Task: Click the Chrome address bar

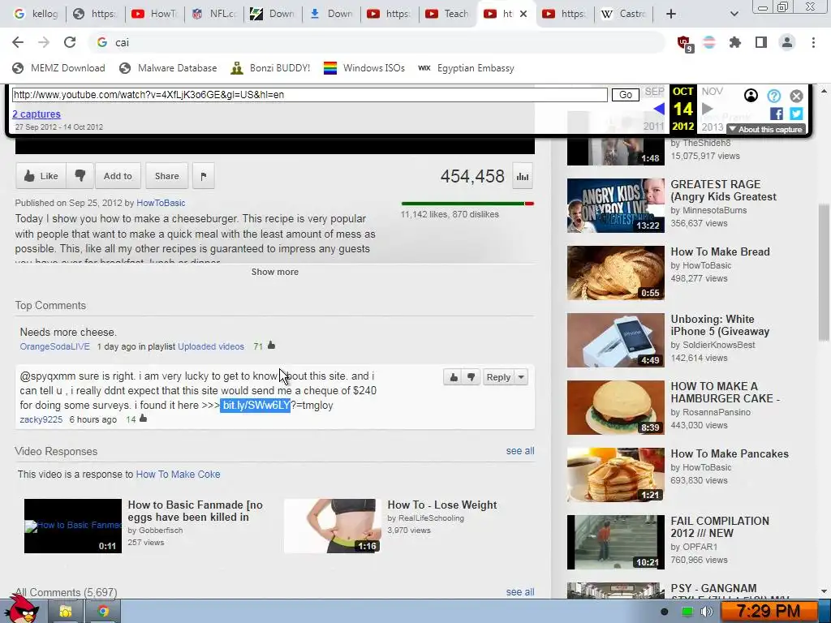Action: [377, 42]
